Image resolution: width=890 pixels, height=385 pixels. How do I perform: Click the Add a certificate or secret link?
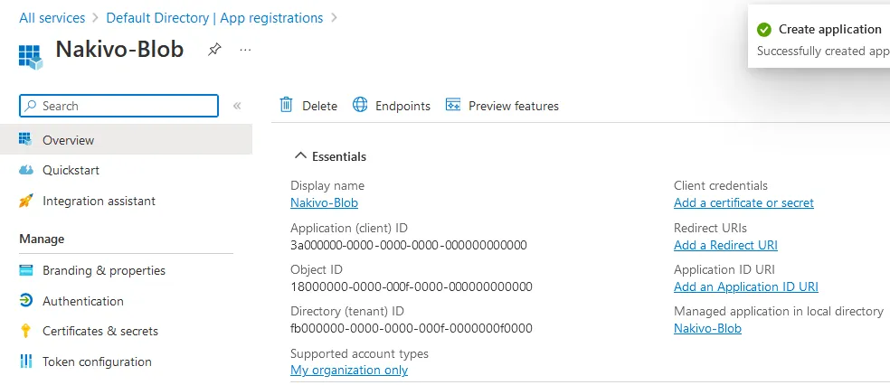[743, 203]
